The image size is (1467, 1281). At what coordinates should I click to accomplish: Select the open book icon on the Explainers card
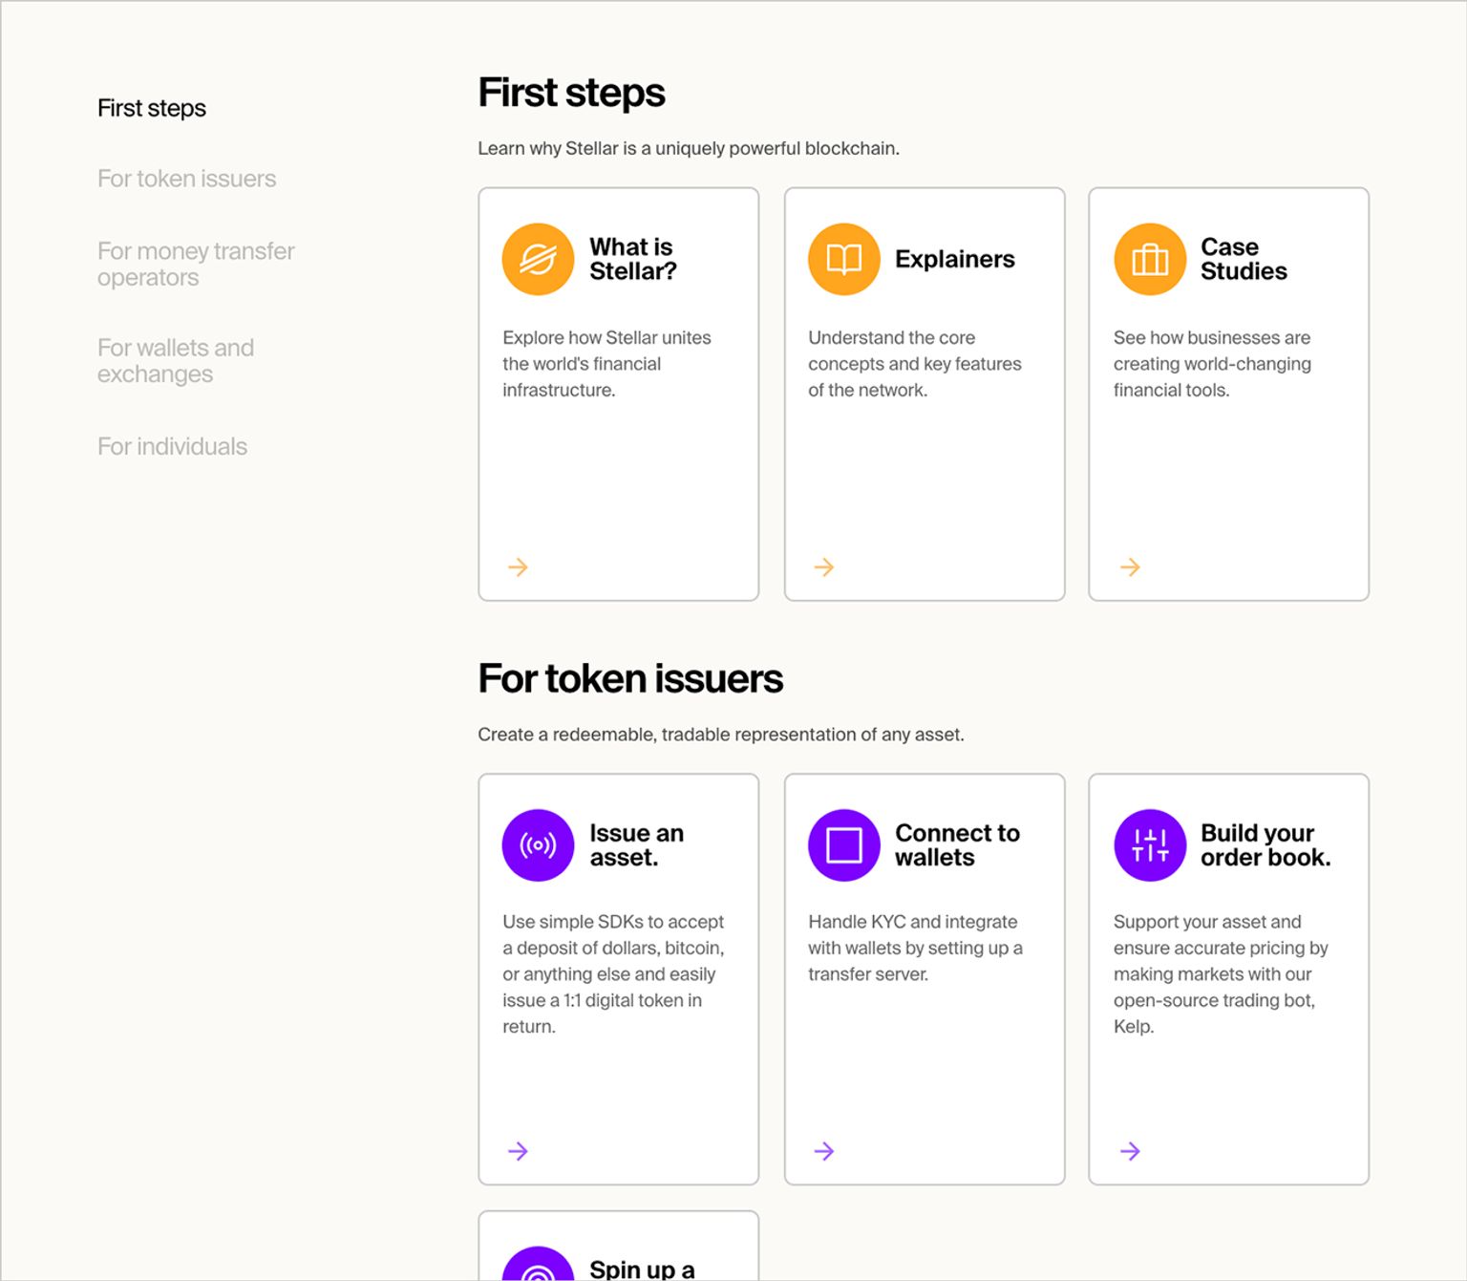point(843,259)
